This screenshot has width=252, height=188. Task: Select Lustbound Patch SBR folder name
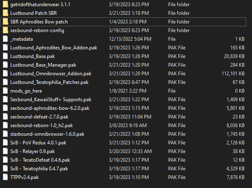click(33, 13)
